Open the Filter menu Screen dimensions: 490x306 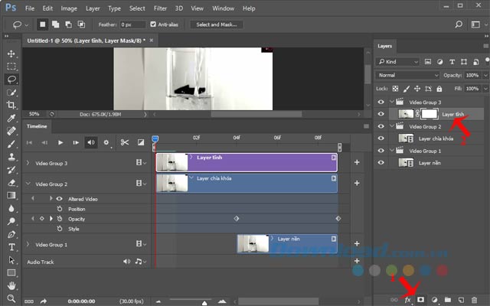(159, 8)
